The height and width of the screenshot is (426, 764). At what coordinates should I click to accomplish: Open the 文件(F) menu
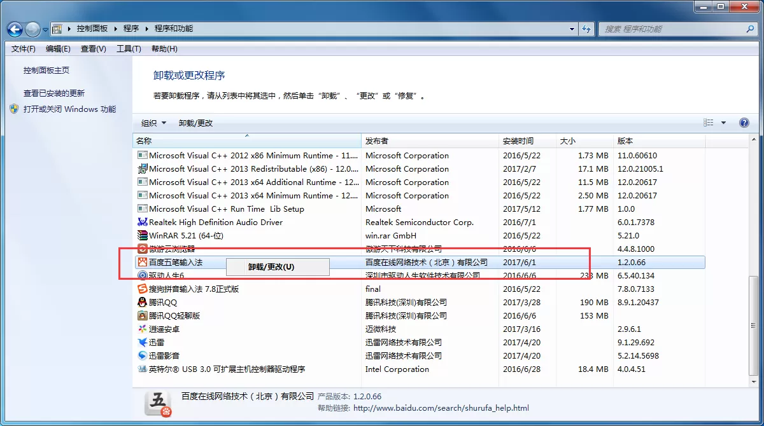(24, 49)
